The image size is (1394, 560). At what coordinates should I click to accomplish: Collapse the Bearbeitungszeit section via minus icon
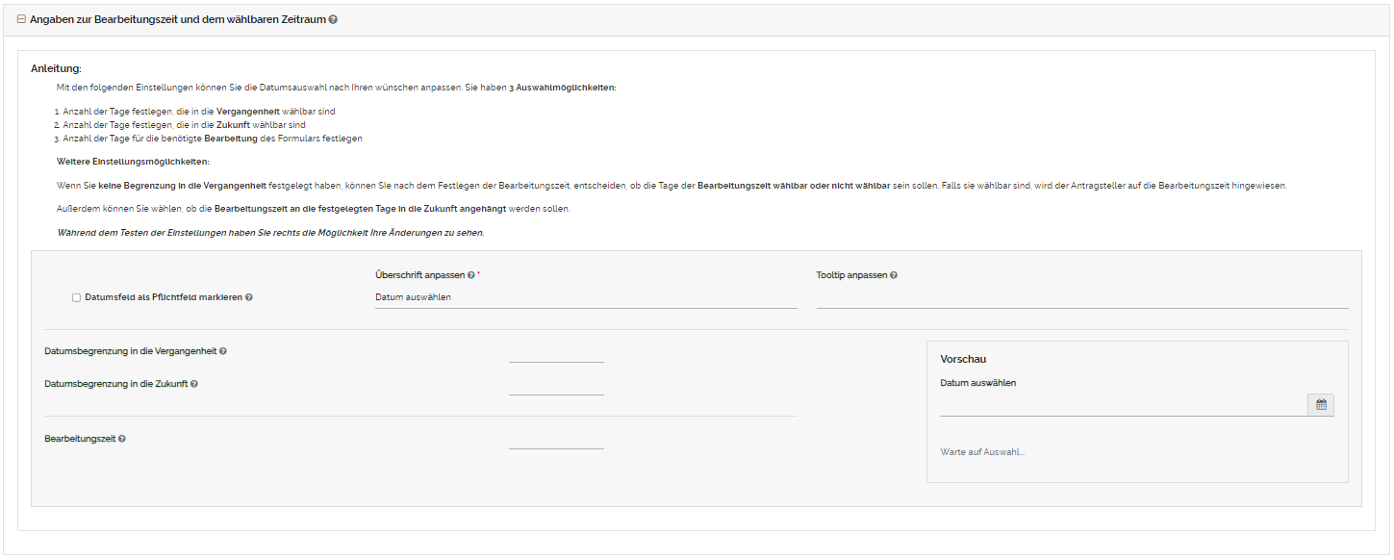pyautogui.click(x=22, y=19)
